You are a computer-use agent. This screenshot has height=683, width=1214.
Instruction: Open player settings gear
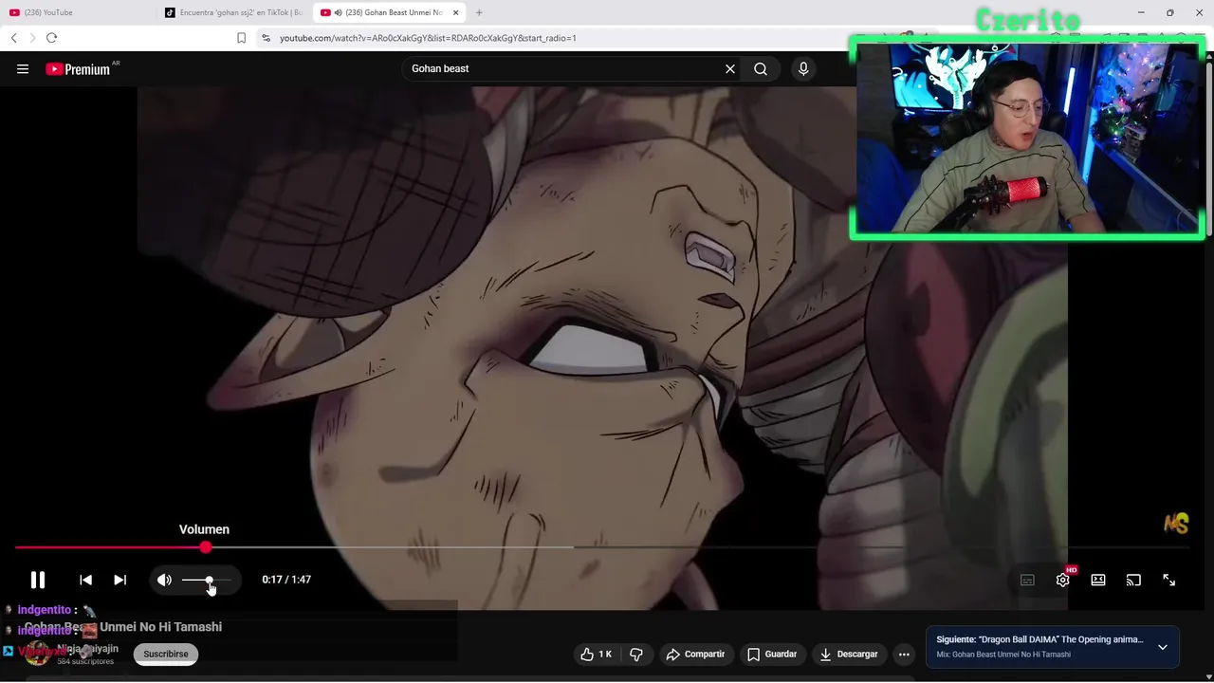1062,580
